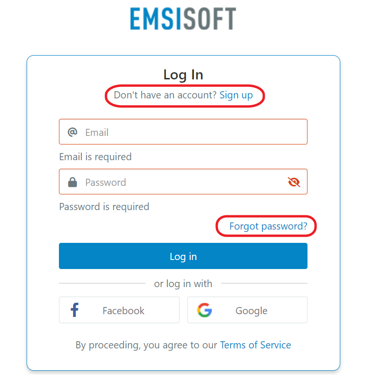Toggle password visibility with the eye icon
This screenshot has width=365, height=375.
(294, 182)
